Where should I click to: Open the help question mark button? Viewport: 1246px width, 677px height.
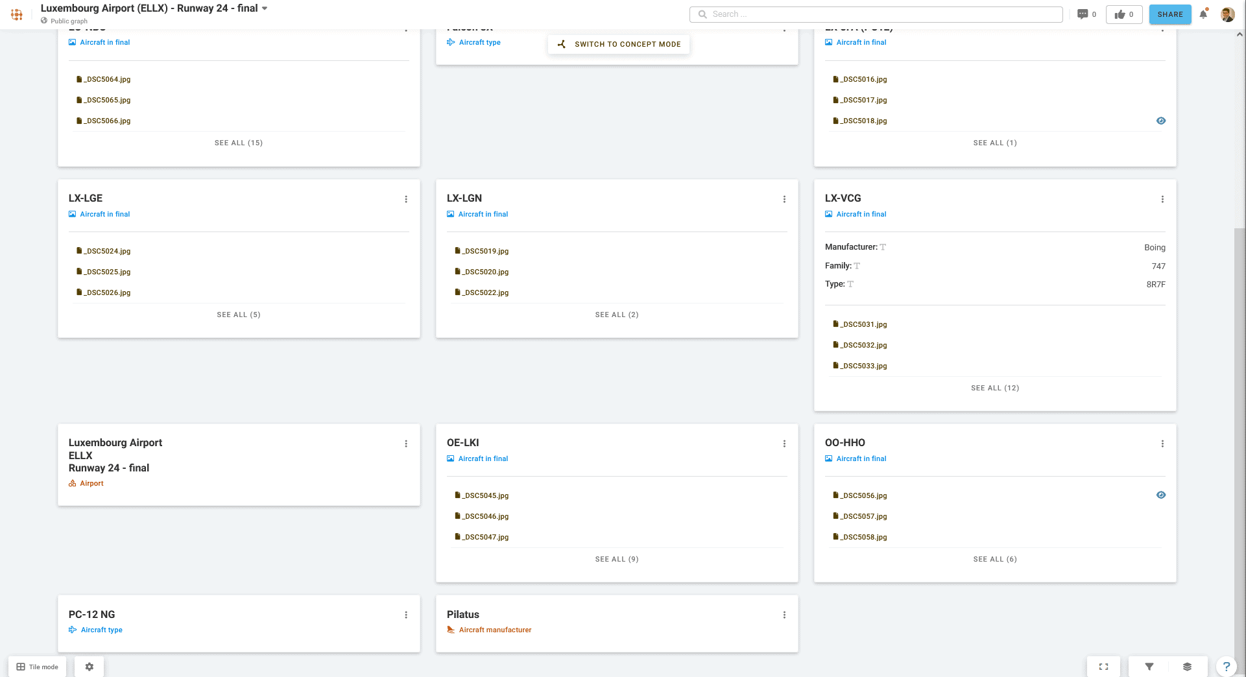point(1226,667)
